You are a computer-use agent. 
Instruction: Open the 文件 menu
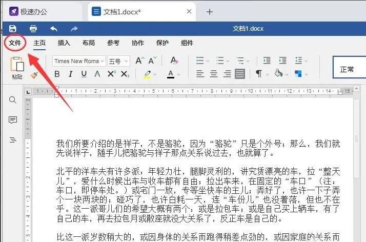click(x=15, y=43)
